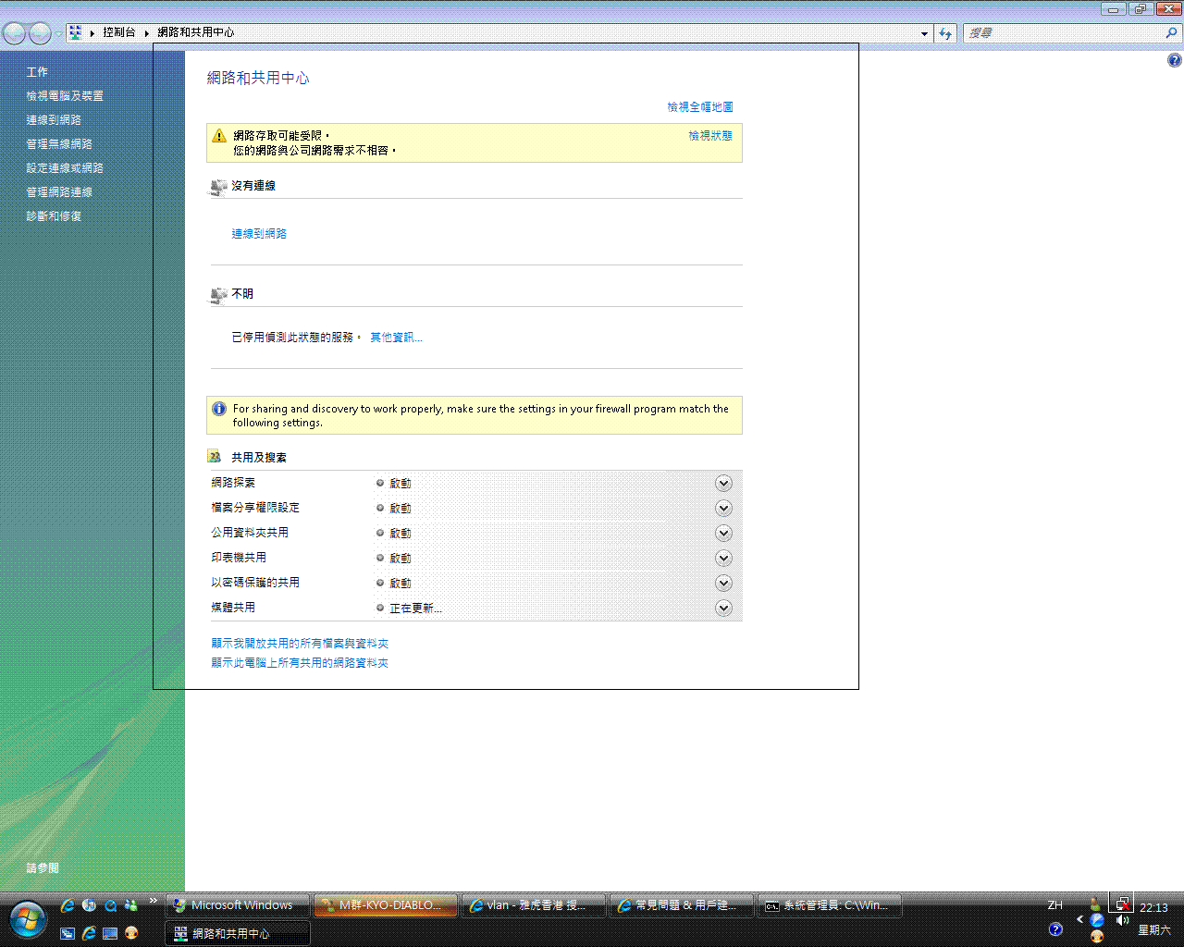Viewport: 1184px width, 947px height.
Task: Click the 連線到網路 link
Action: (x=259, y=233)
